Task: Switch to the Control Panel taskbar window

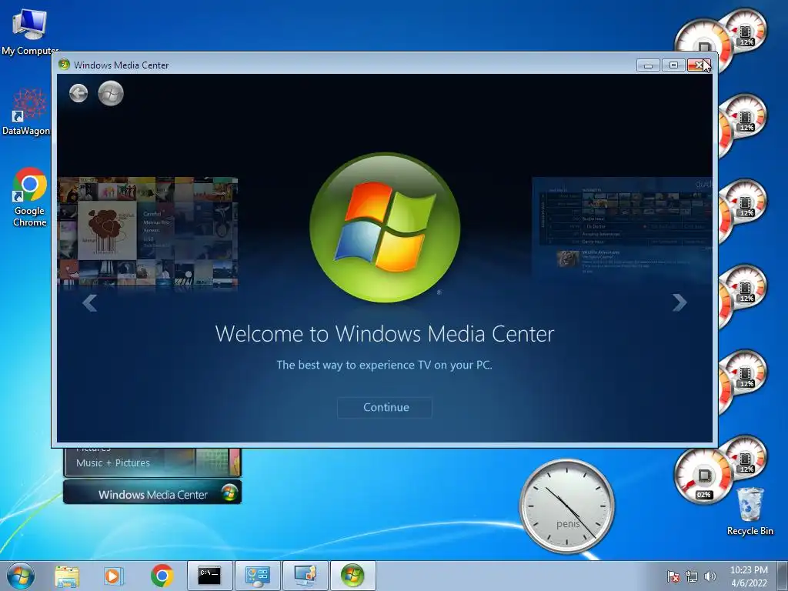Action: [257, 576]
